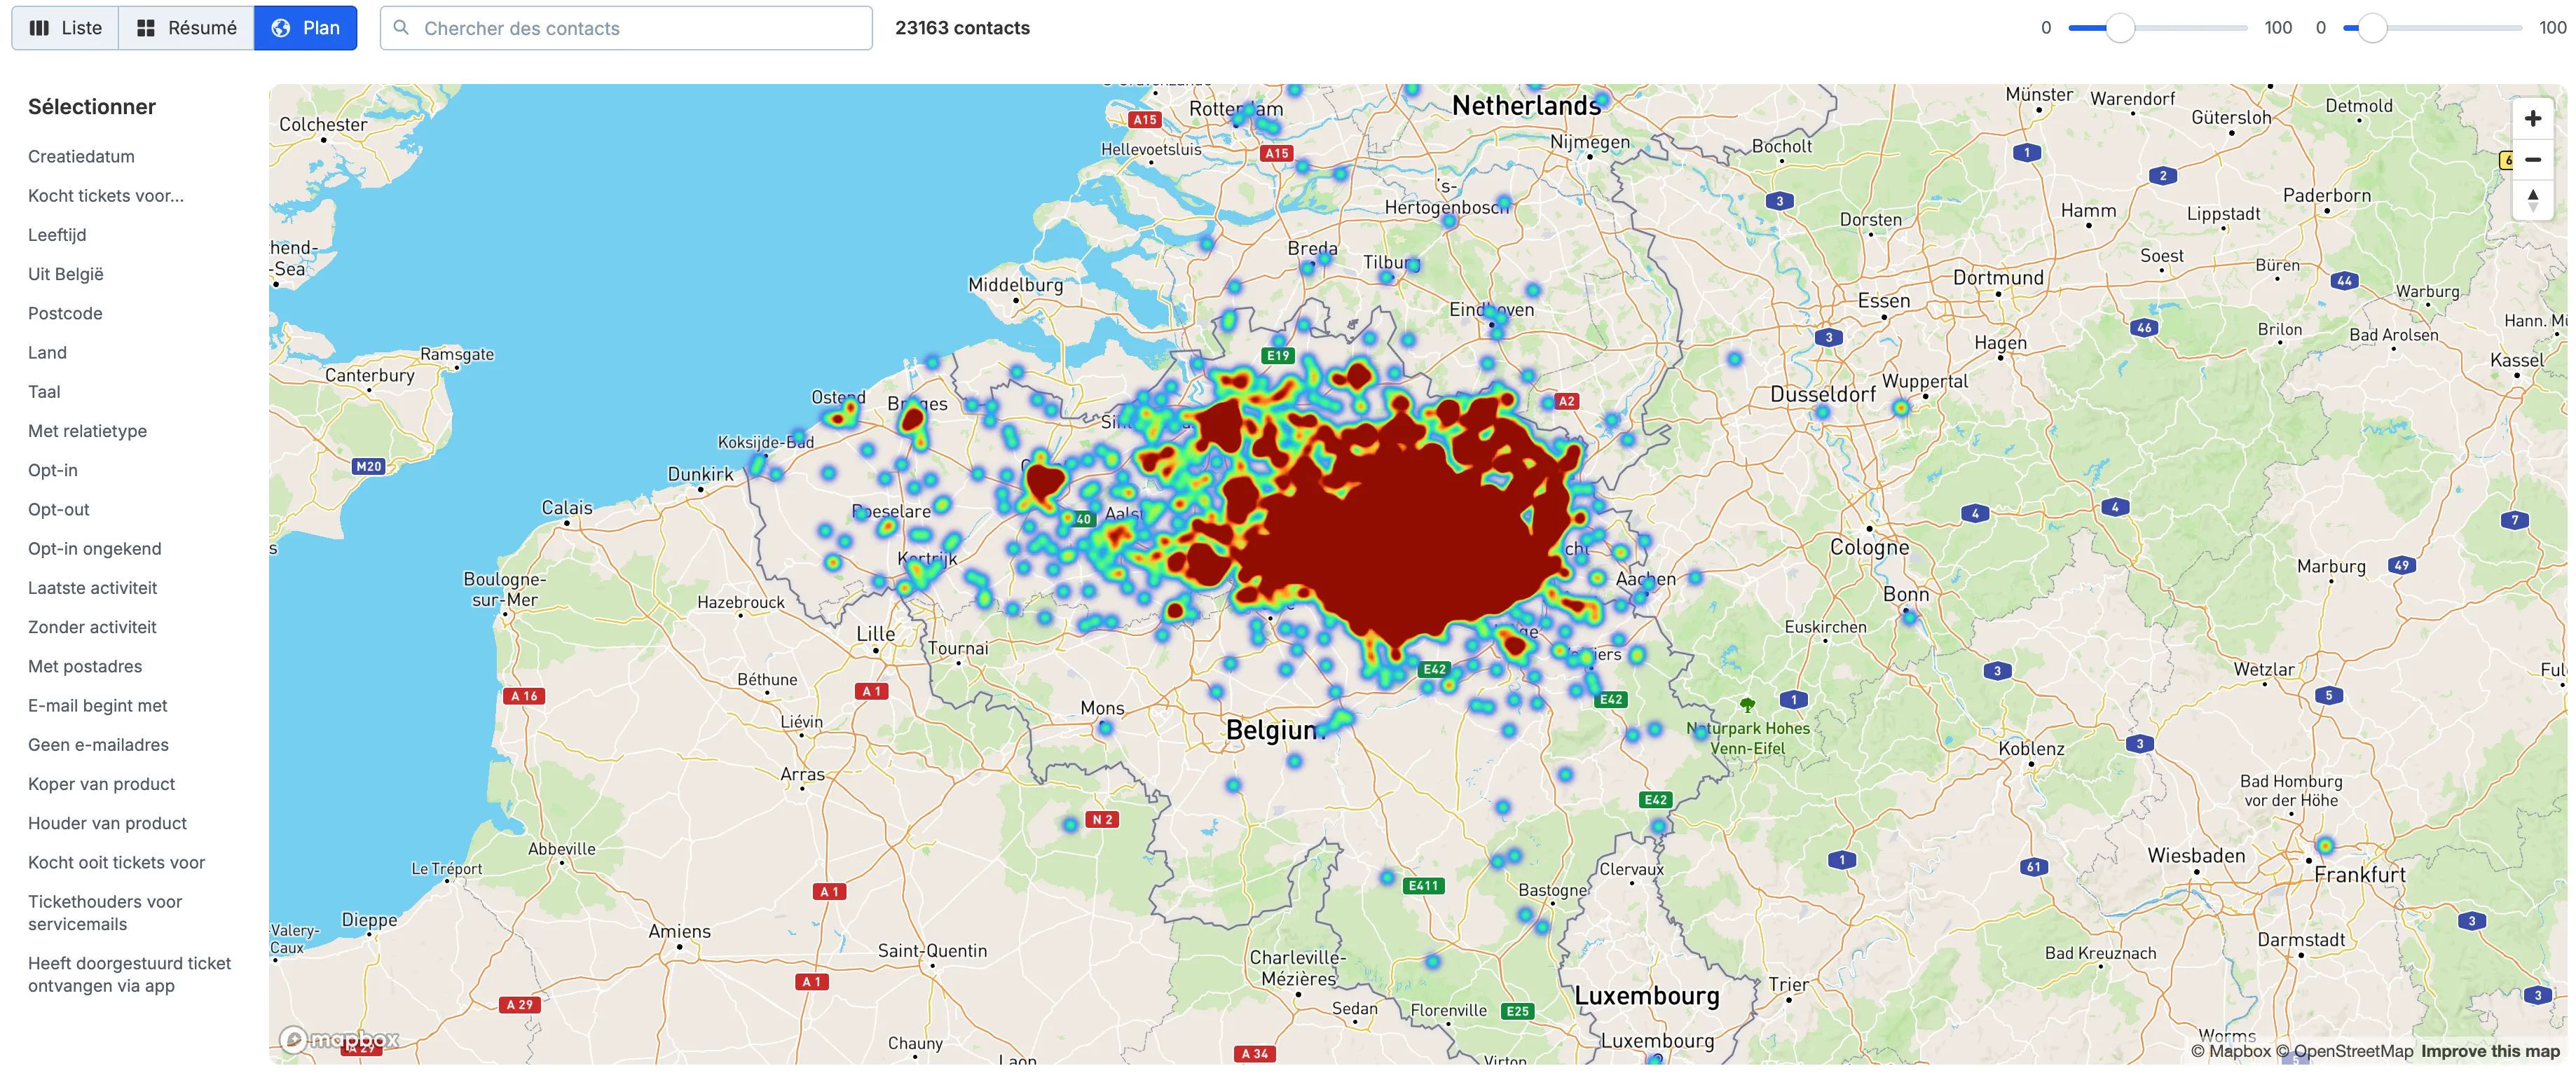Reset map bearing with compass button

pyautogui.click(x=2532, y=200)
